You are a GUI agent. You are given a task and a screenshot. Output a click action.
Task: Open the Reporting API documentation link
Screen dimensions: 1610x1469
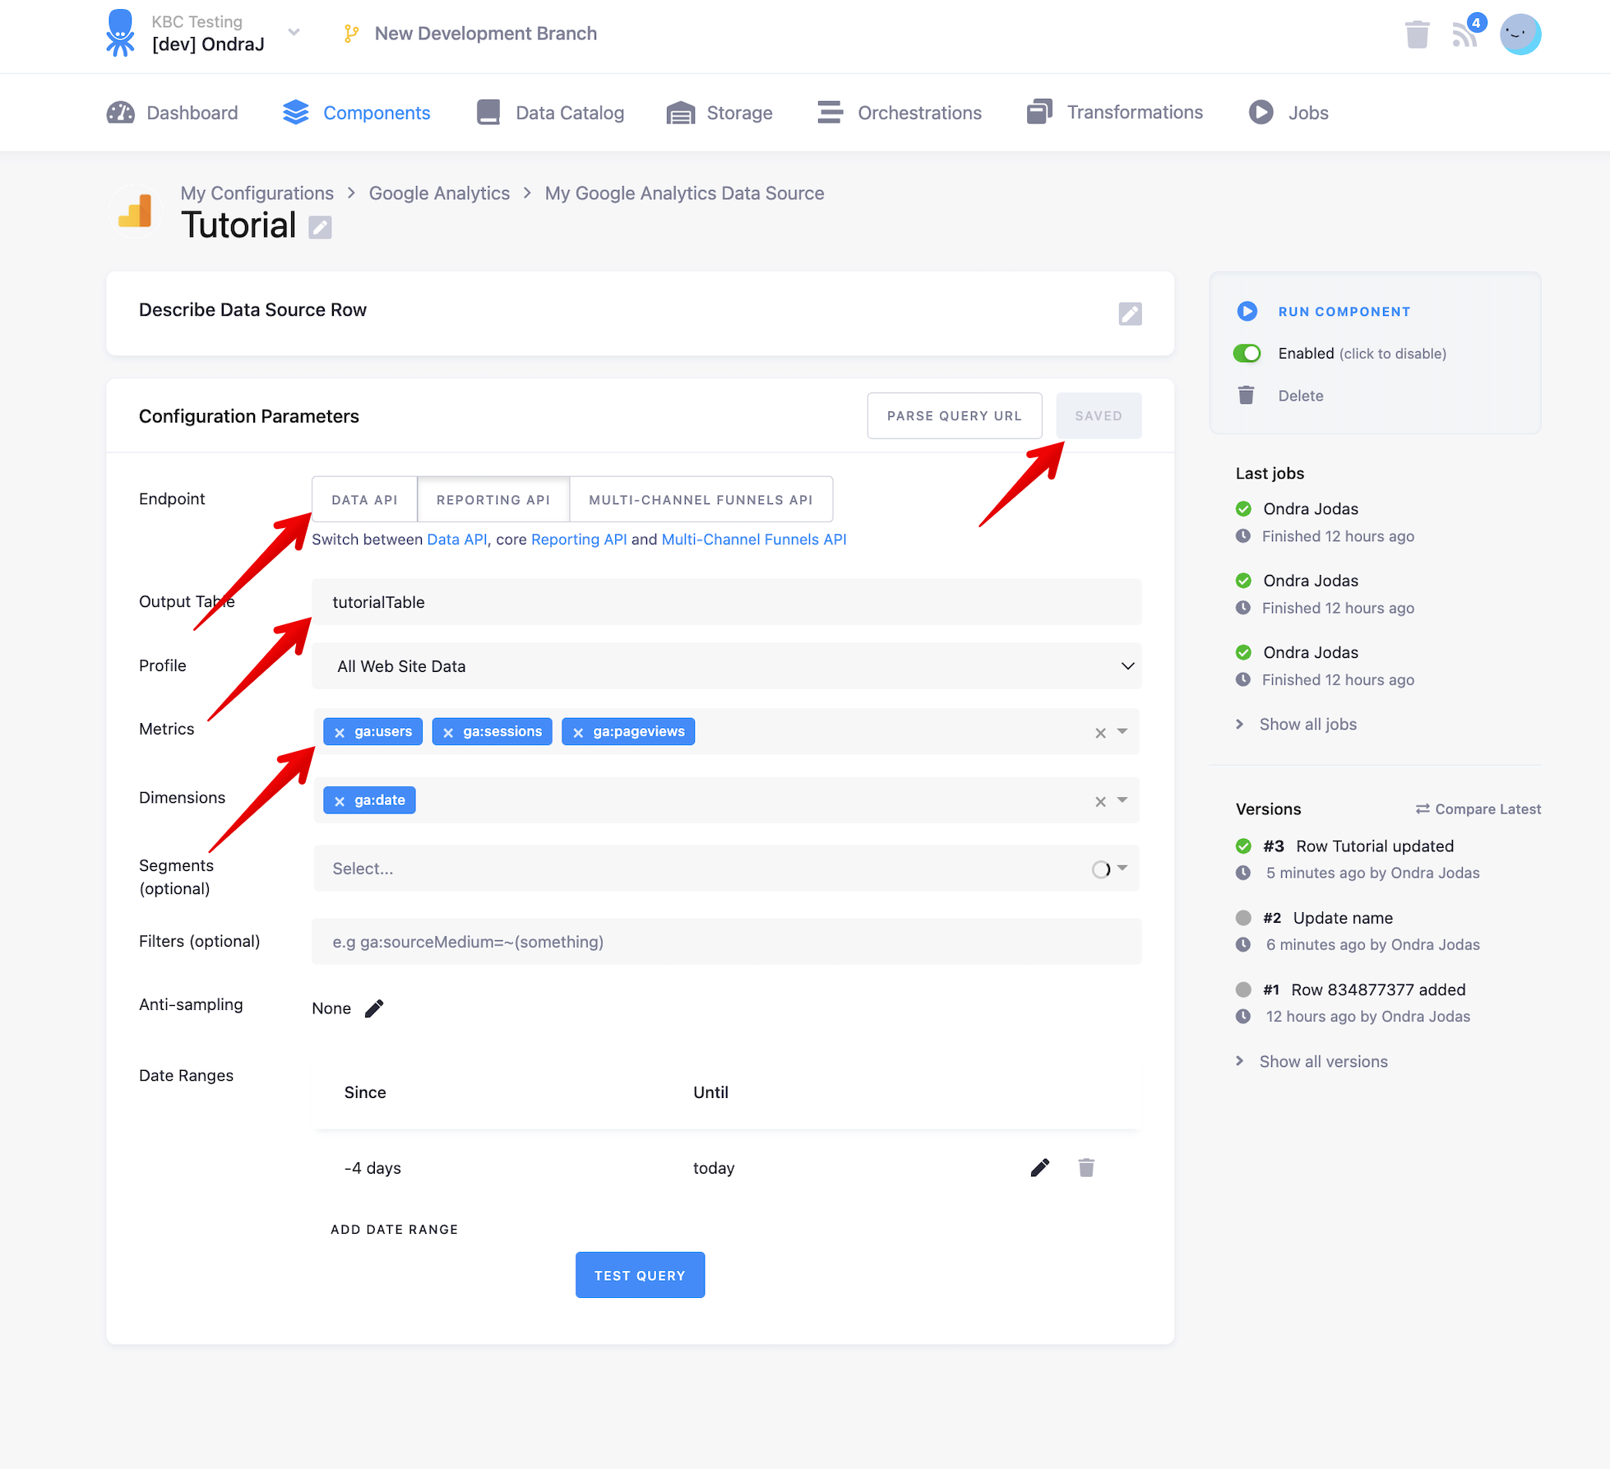click(x=579, y=540)
